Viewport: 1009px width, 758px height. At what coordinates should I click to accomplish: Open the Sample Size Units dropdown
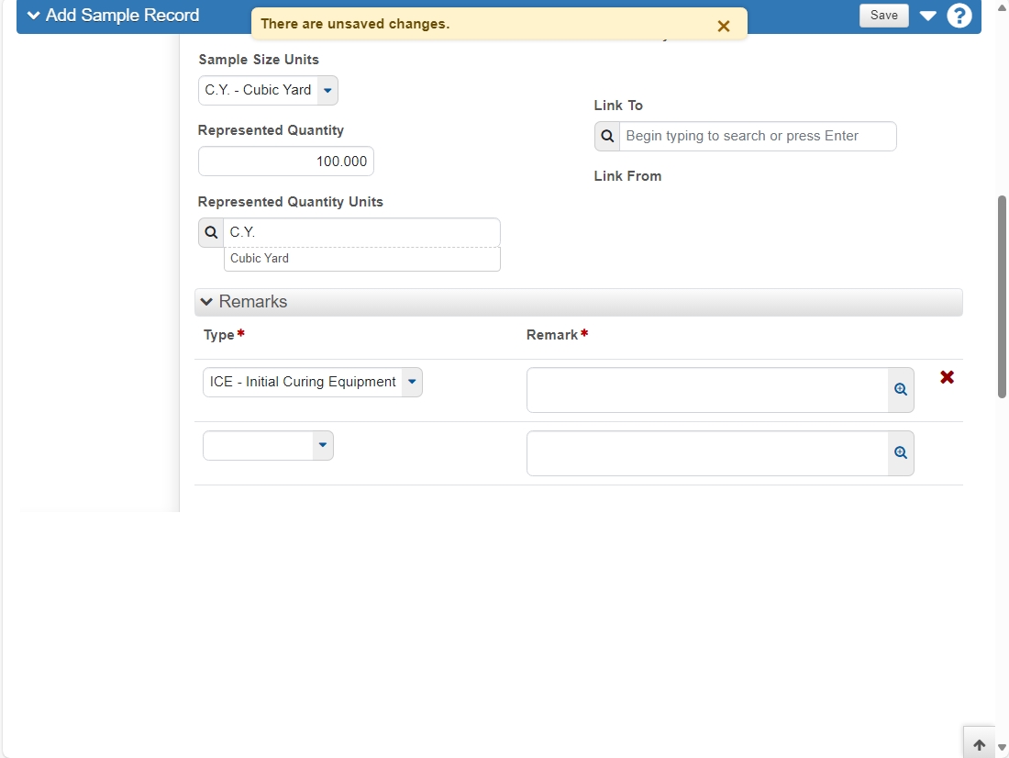268,90
